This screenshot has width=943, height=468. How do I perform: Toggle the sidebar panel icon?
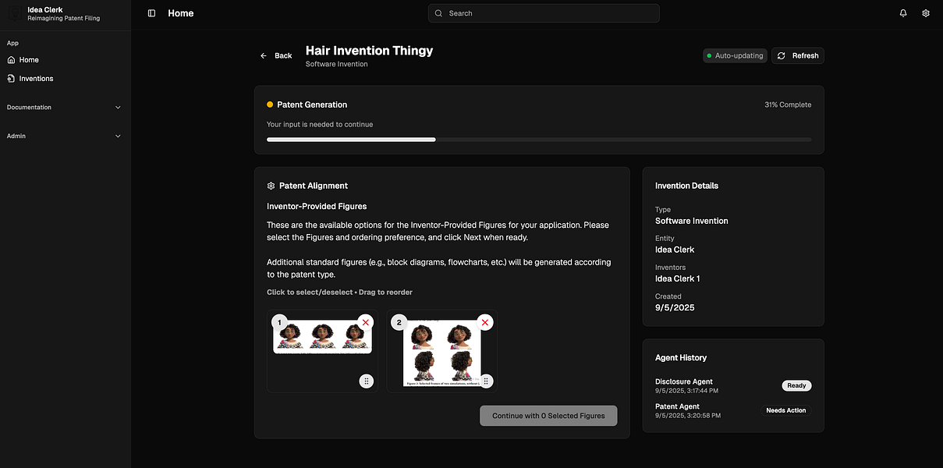point(151,13)
